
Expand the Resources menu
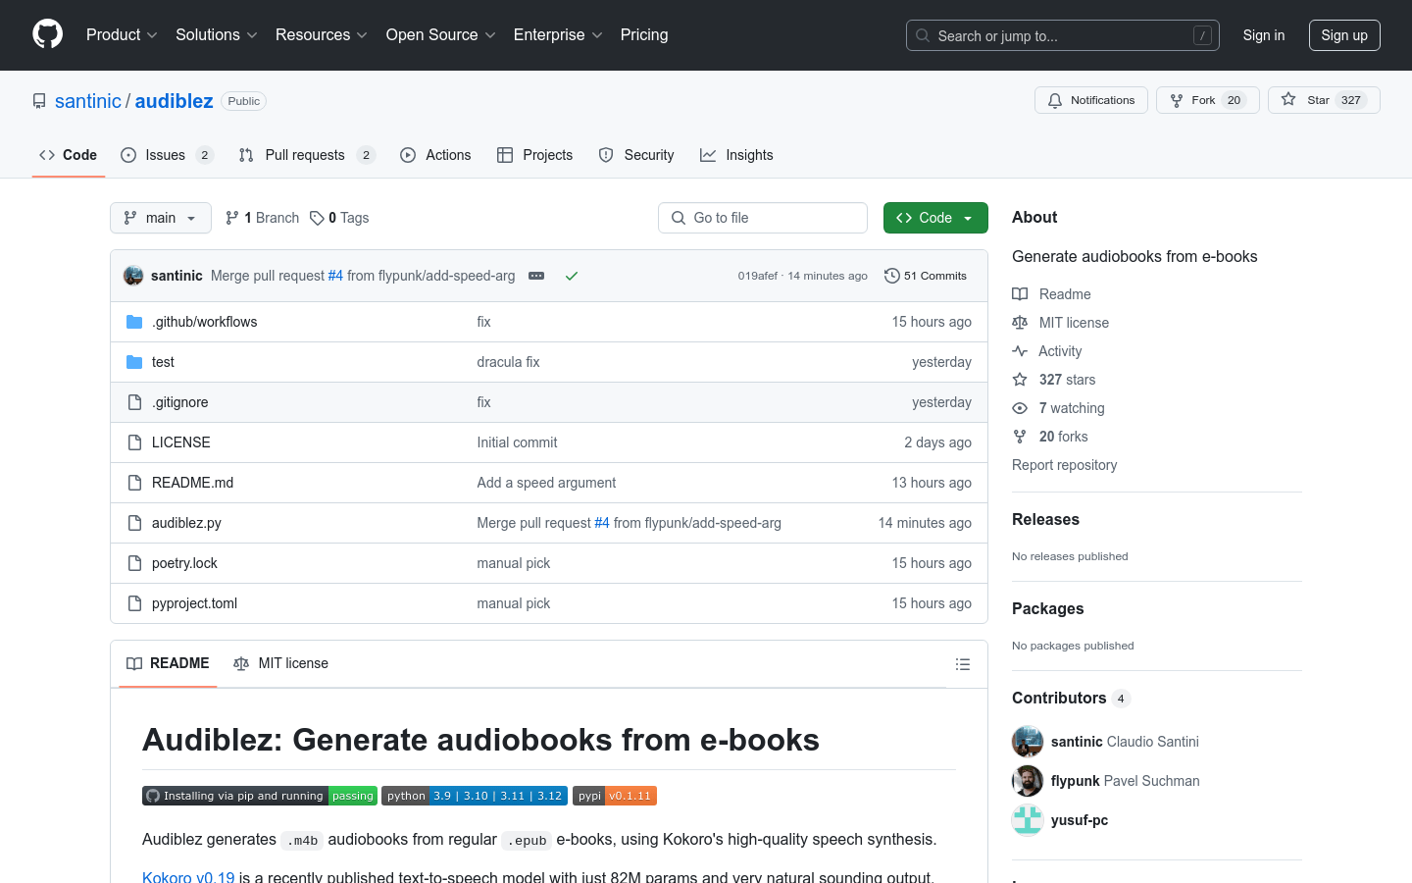tap(322, 35)
